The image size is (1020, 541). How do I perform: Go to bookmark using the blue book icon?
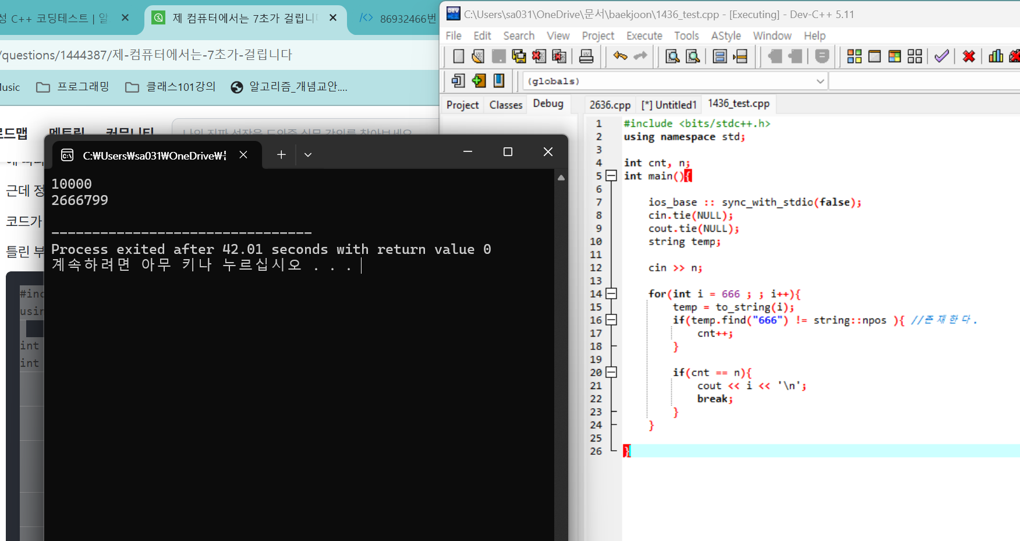(499, 80)
